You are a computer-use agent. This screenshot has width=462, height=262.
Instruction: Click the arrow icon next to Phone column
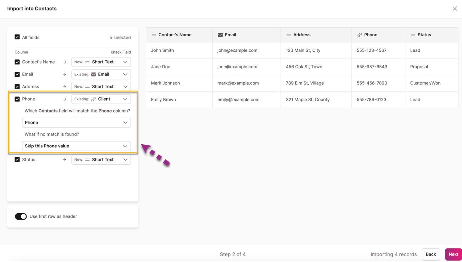pos(64,99)
